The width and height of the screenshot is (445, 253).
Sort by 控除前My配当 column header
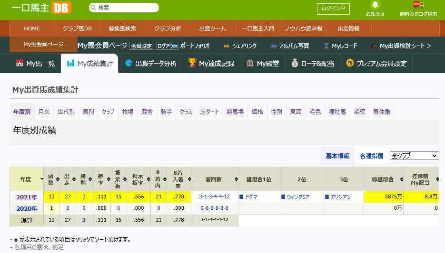point(421,179)
